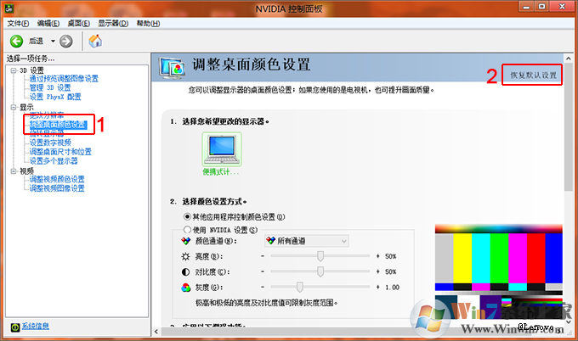The height and width of the screenshot is (341, 578).
Task: Click the brightness slider handle
Action: point(320,256)
